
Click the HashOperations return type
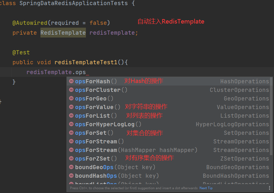click(x=244, y=81)
